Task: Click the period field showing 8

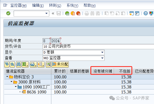Action: [x=46, y=41]
